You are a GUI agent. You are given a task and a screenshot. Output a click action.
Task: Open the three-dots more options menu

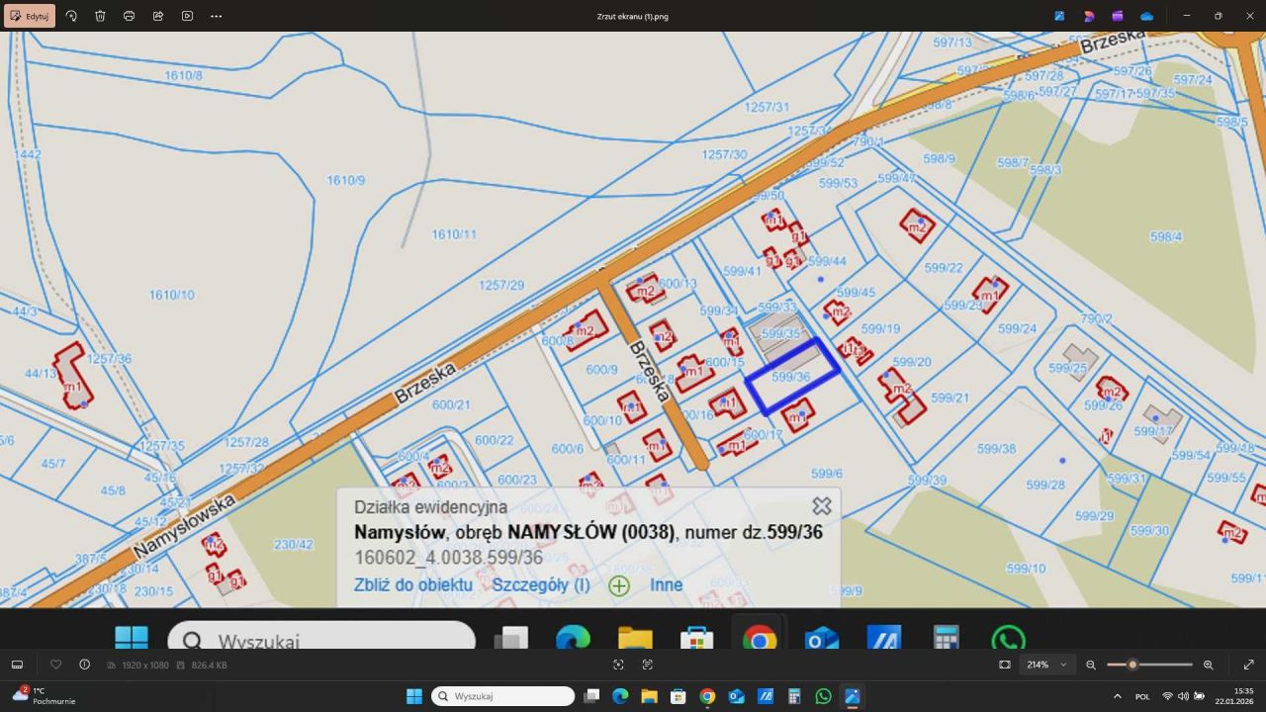pos(217,16)
